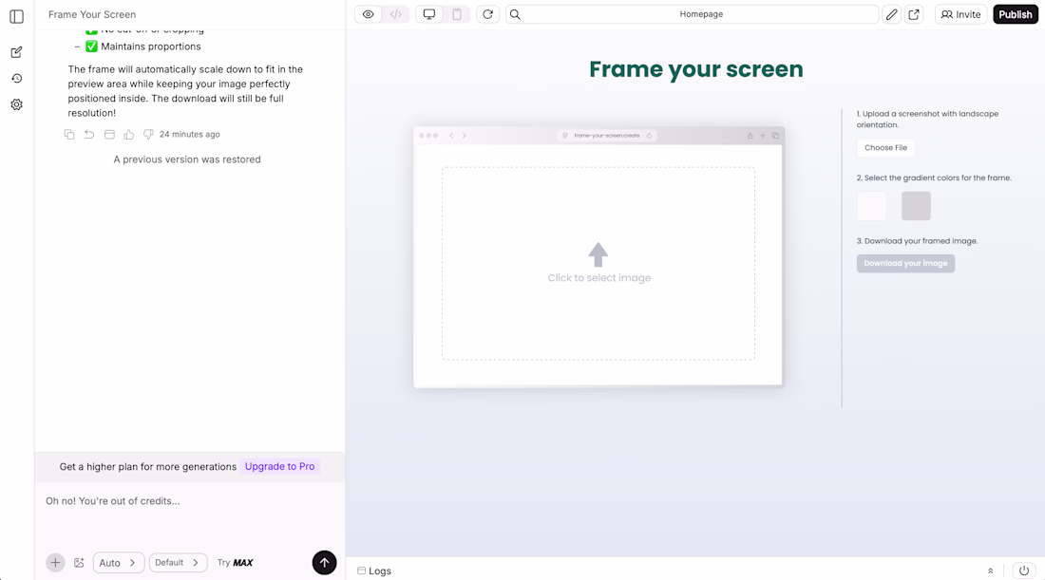
Task: Select desktop viewport icon
Action: (x=429, y=14)
